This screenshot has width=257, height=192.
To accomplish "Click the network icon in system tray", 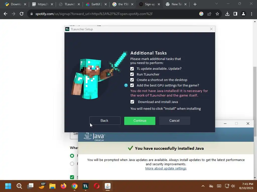I will 227,186.
